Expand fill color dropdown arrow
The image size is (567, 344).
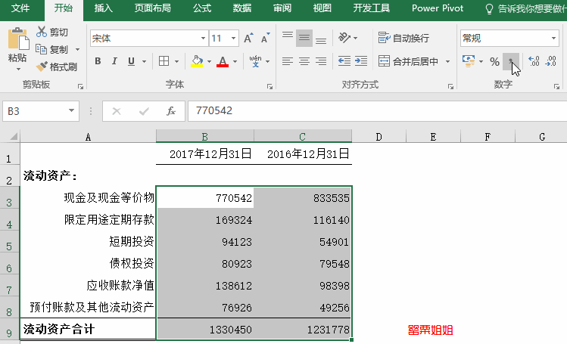[209, 62]
